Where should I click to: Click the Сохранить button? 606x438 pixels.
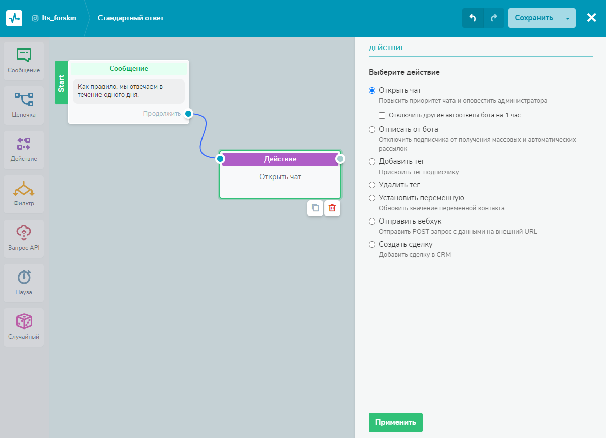[x=534, y=18]
